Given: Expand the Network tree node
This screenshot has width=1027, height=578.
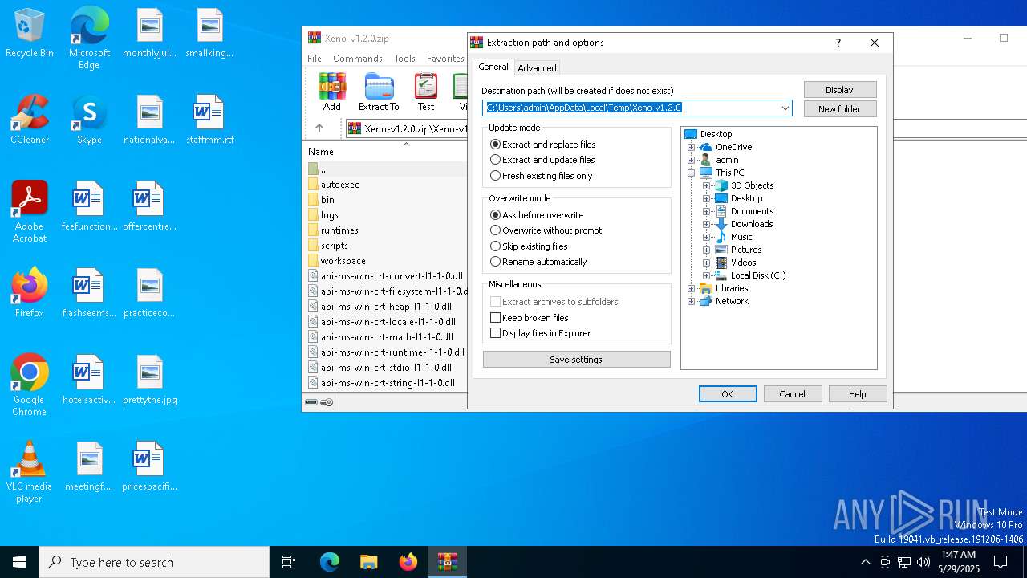Looking at the screenshot, I should (691, 302).
